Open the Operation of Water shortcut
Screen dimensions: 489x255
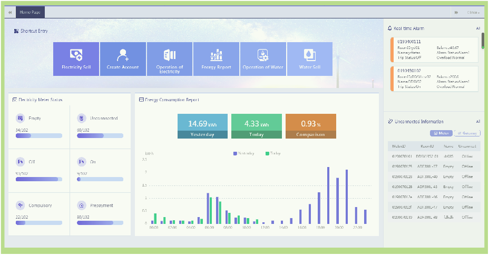click(x=263, y=59)
